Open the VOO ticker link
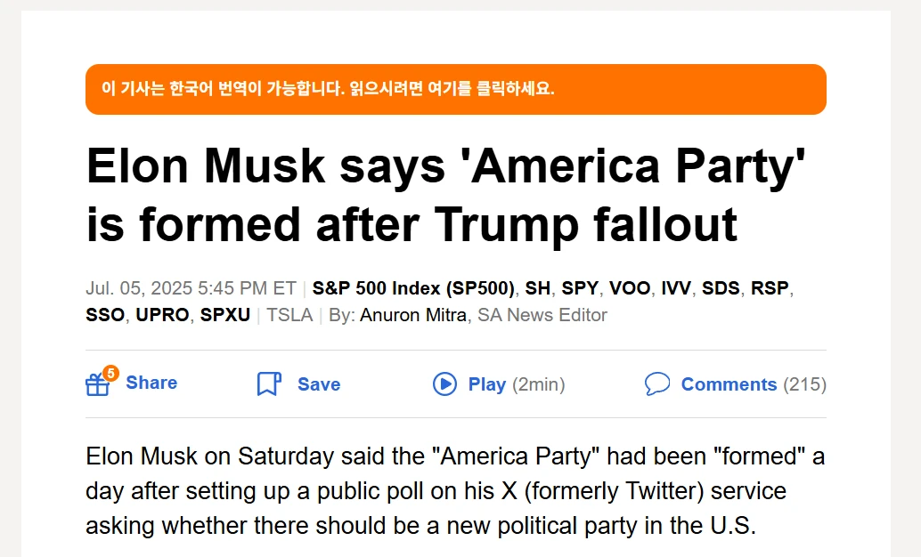The width and height of the screenshot is (921, 557). pos(630,288)
